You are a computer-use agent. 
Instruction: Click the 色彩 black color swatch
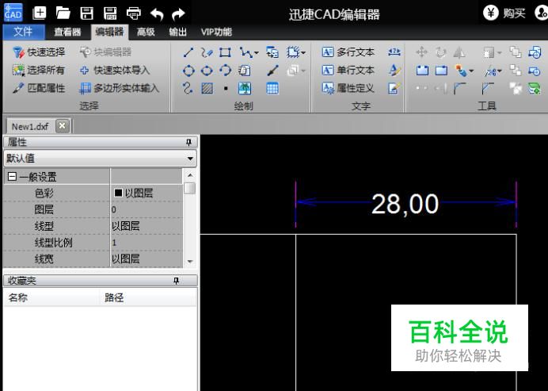[x=119, y=193]
